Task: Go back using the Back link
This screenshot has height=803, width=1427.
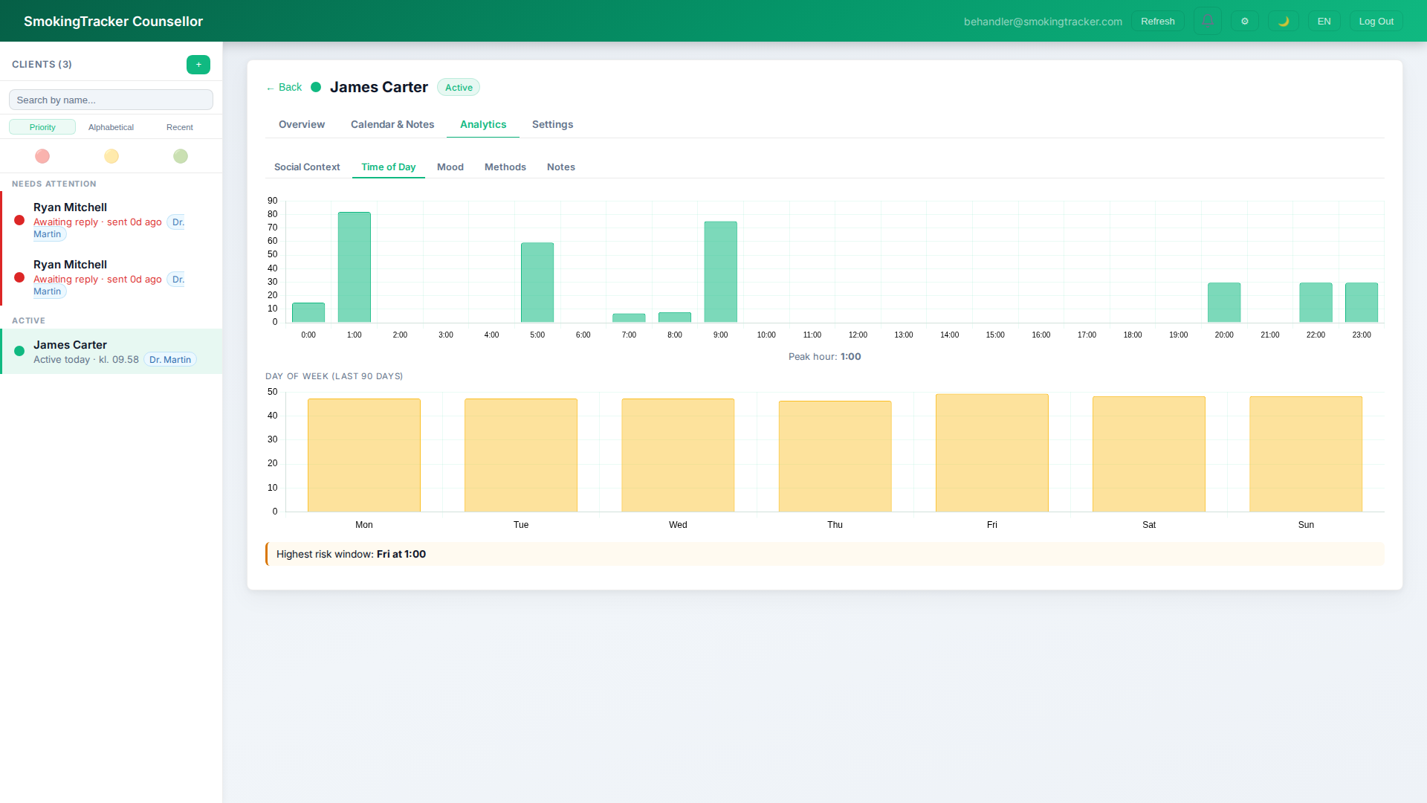Action: point(283,87)
